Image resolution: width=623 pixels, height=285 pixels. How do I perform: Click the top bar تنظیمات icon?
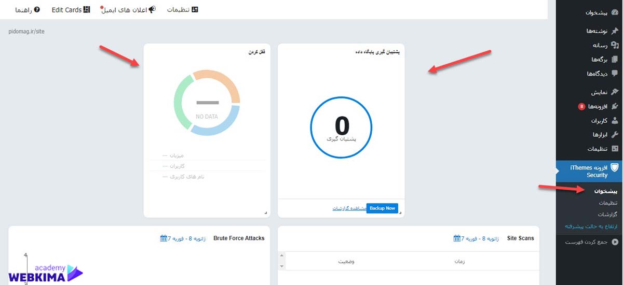[x=195, y=10]
